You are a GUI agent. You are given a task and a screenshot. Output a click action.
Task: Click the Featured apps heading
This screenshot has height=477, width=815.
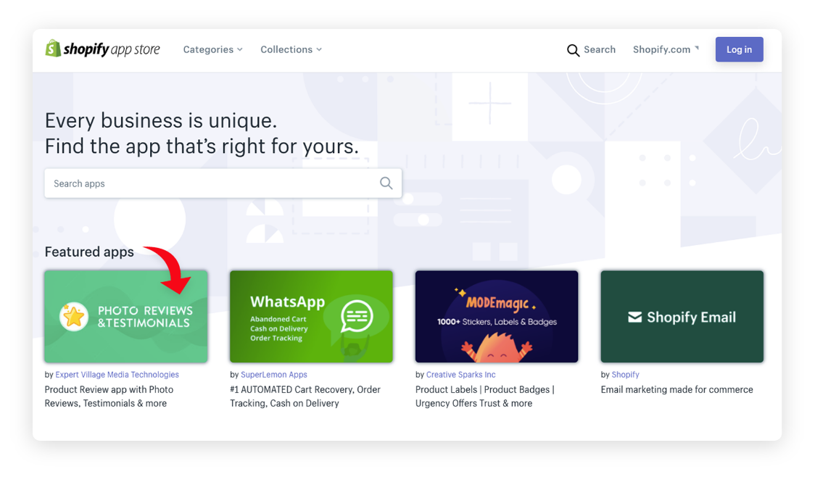89,252
